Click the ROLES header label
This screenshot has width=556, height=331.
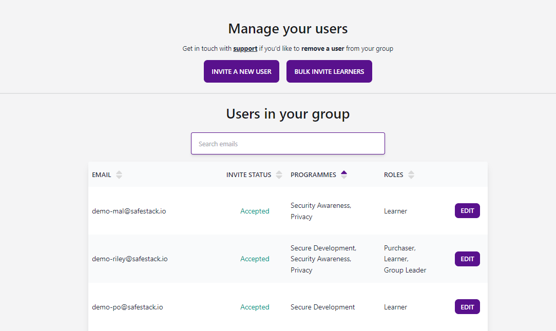click(x=393, y=174)
